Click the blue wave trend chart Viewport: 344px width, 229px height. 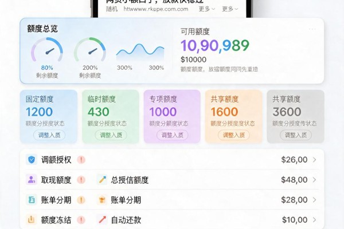point(140,53)
